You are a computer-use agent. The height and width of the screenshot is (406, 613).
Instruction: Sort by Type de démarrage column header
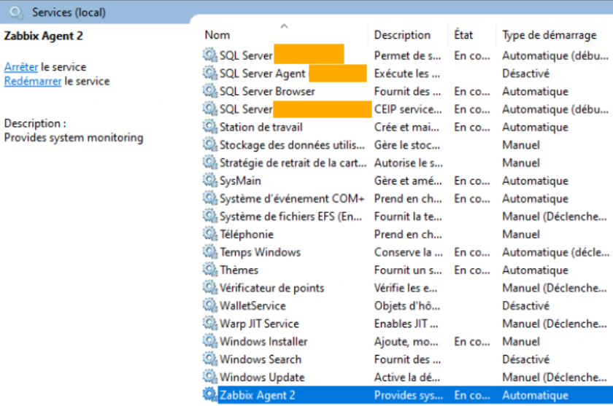coord(550,35)
